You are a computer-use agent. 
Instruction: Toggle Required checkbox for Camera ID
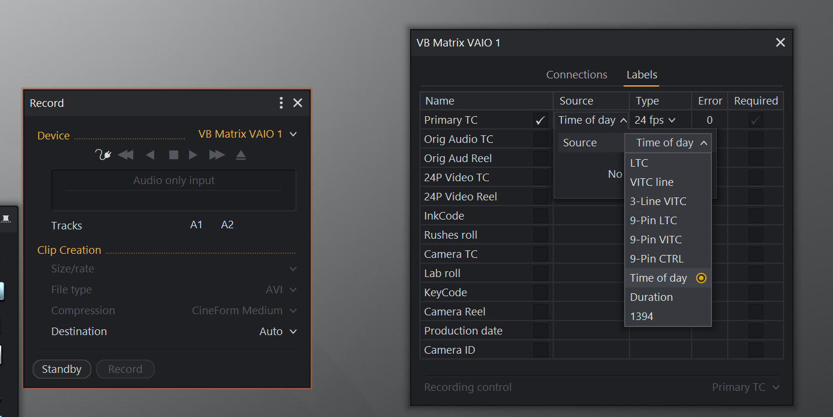coord(756,350)
